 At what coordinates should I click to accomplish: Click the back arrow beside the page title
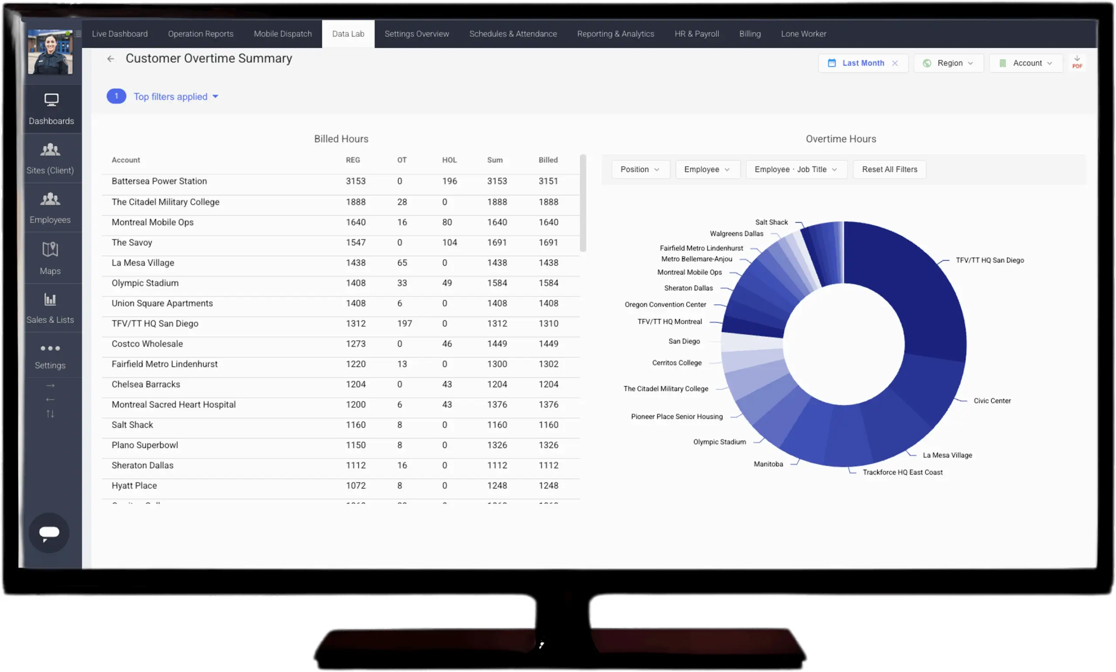111,59
